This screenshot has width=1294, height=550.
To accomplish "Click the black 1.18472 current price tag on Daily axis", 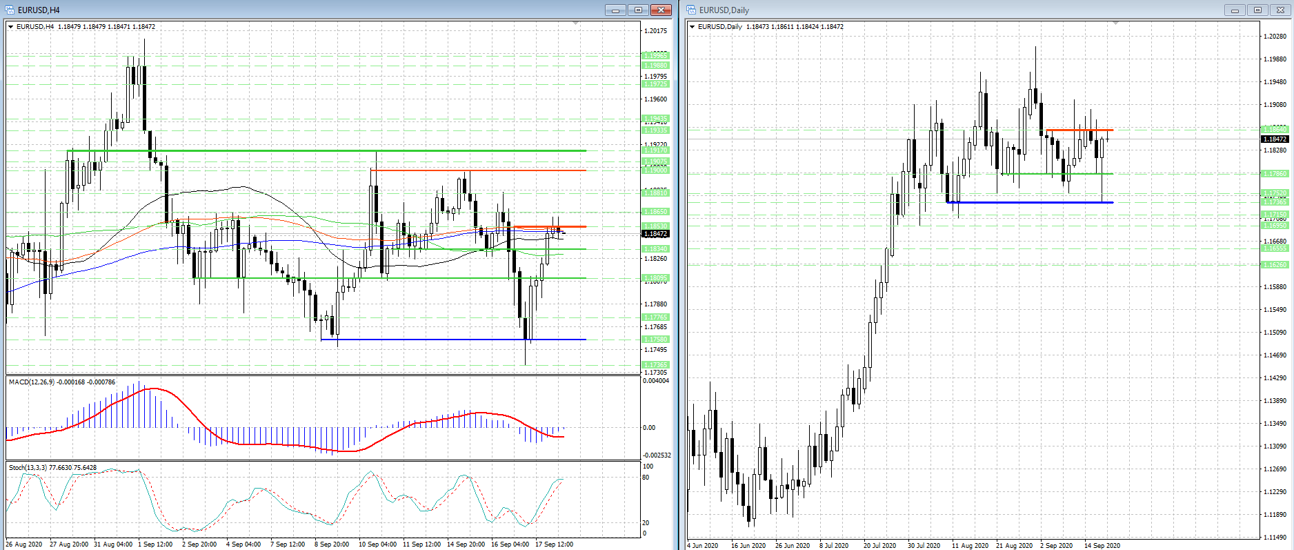I will pyautogui.click(x=1274, y=139).
